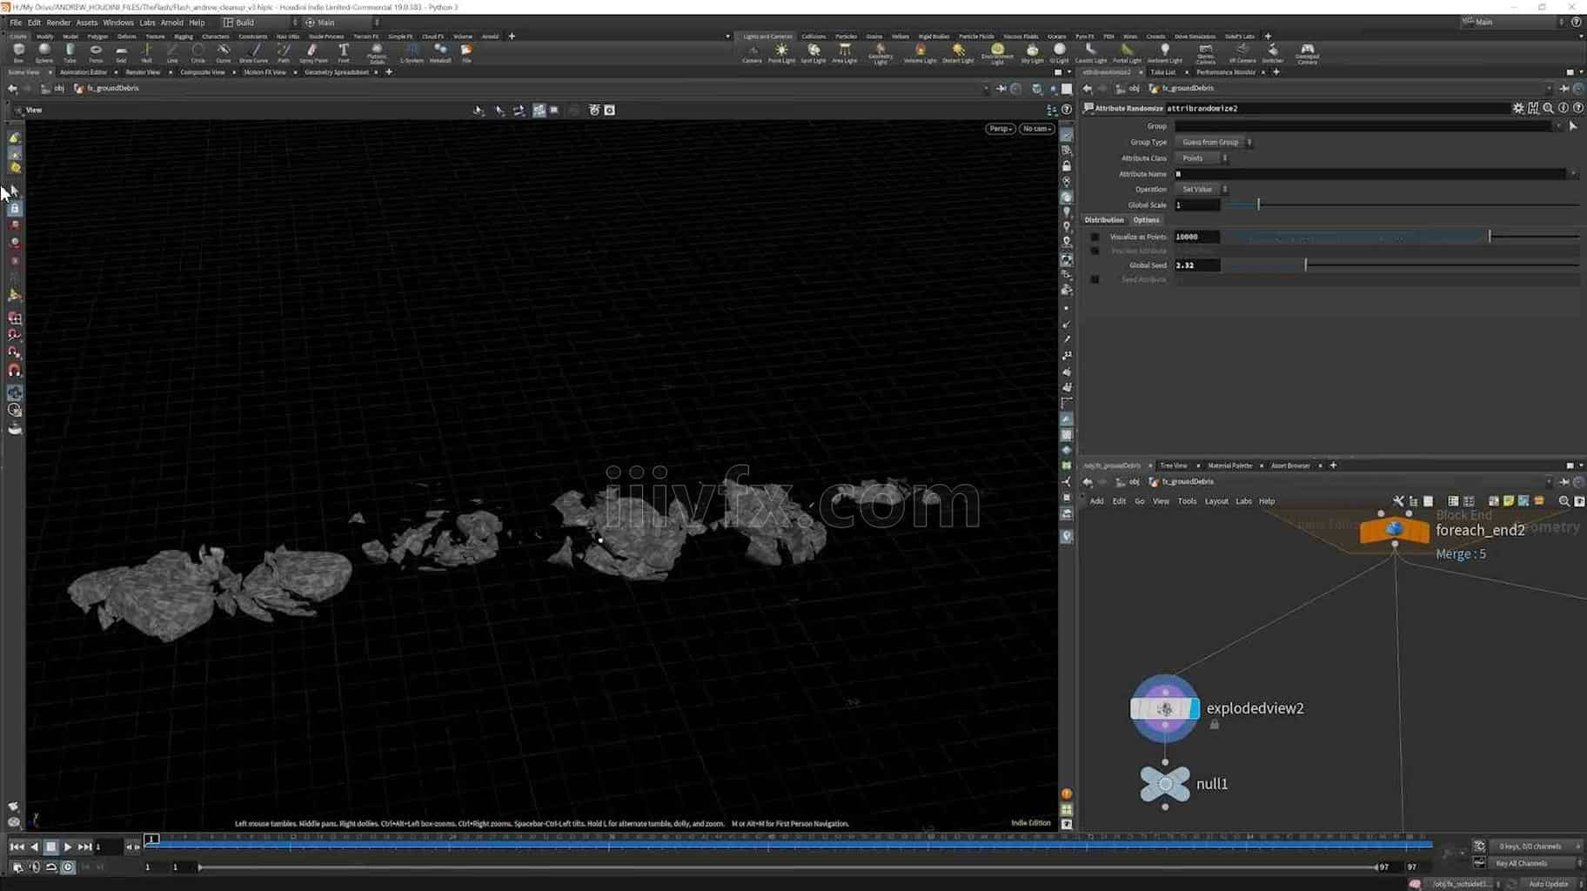The image size is (1587, 891).
Task: Select the Torus shelf tool
Action: click(x=96, y=52)
